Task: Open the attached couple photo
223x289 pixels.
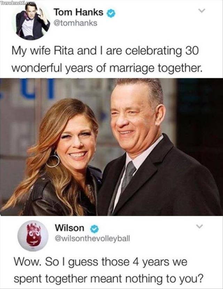Action: click(111, 147)
